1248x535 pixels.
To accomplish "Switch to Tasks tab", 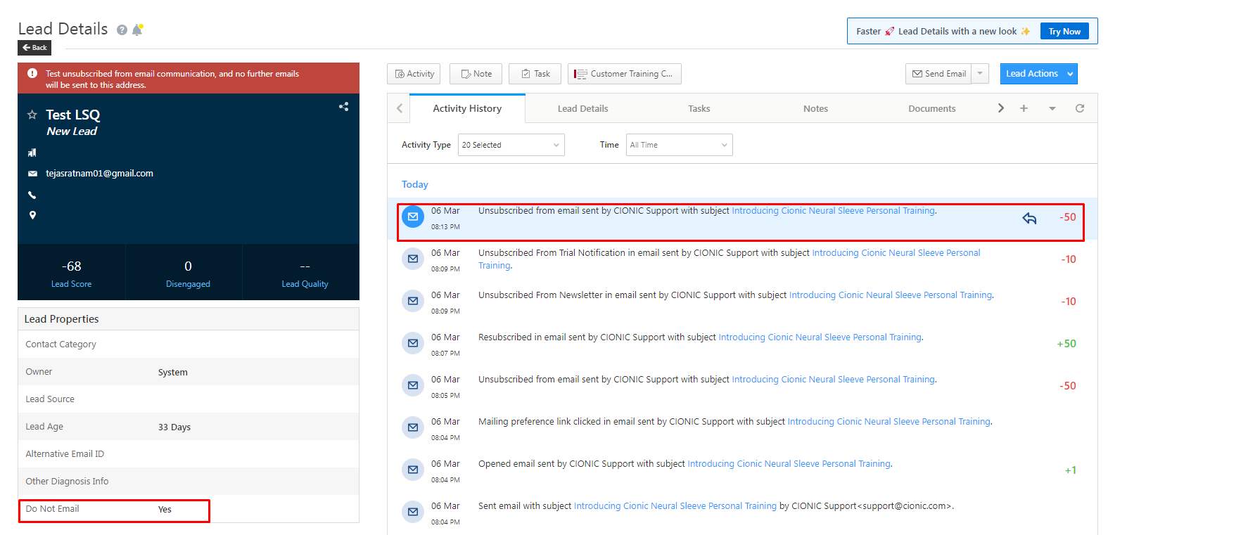I will (x=699, y=108).
